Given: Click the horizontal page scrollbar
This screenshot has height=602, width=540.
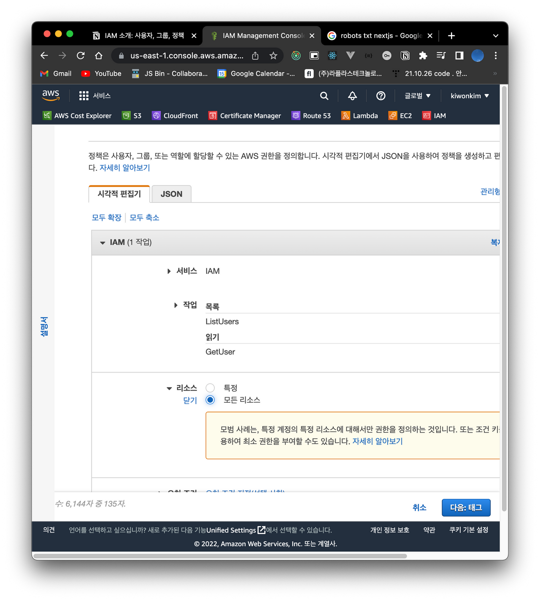Looking at the screenshot, I should pos(220,556).
